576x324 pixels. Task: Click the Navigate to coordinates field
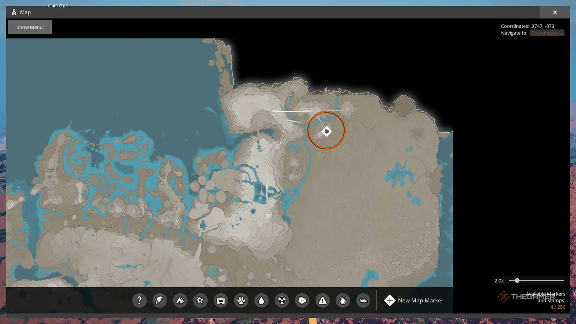(546, 33)
